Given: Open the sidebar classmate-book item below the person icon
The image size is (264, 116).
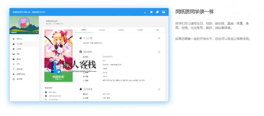Looking at the screenshot, I should (x=24, y=49).
